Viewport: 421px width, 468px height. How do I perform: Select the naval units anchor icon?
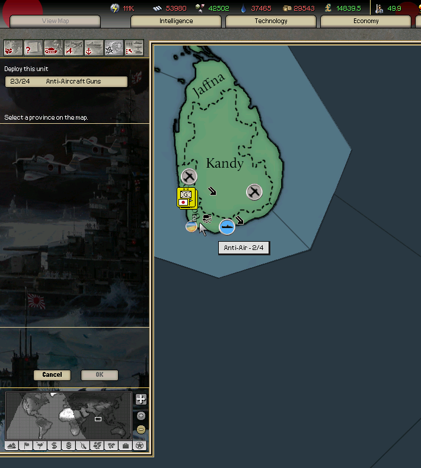coord(94,47)
